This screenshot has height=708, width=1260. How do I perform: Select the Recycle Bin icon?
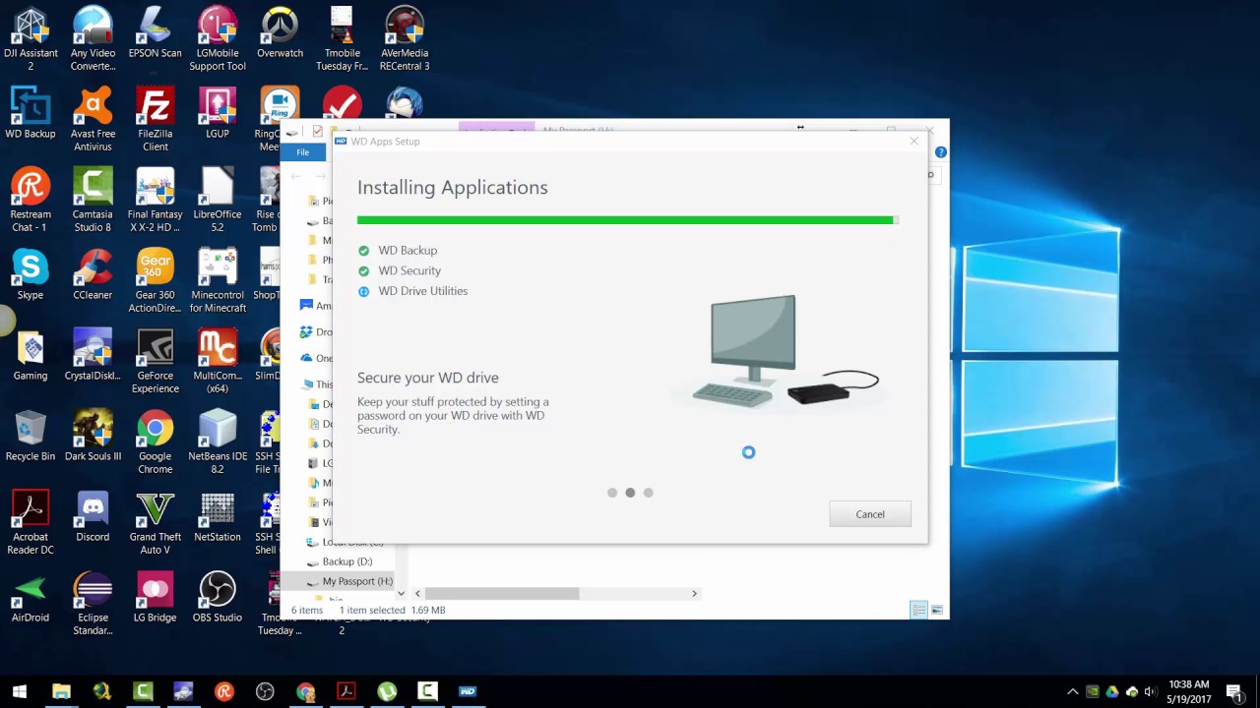(31, 437)
